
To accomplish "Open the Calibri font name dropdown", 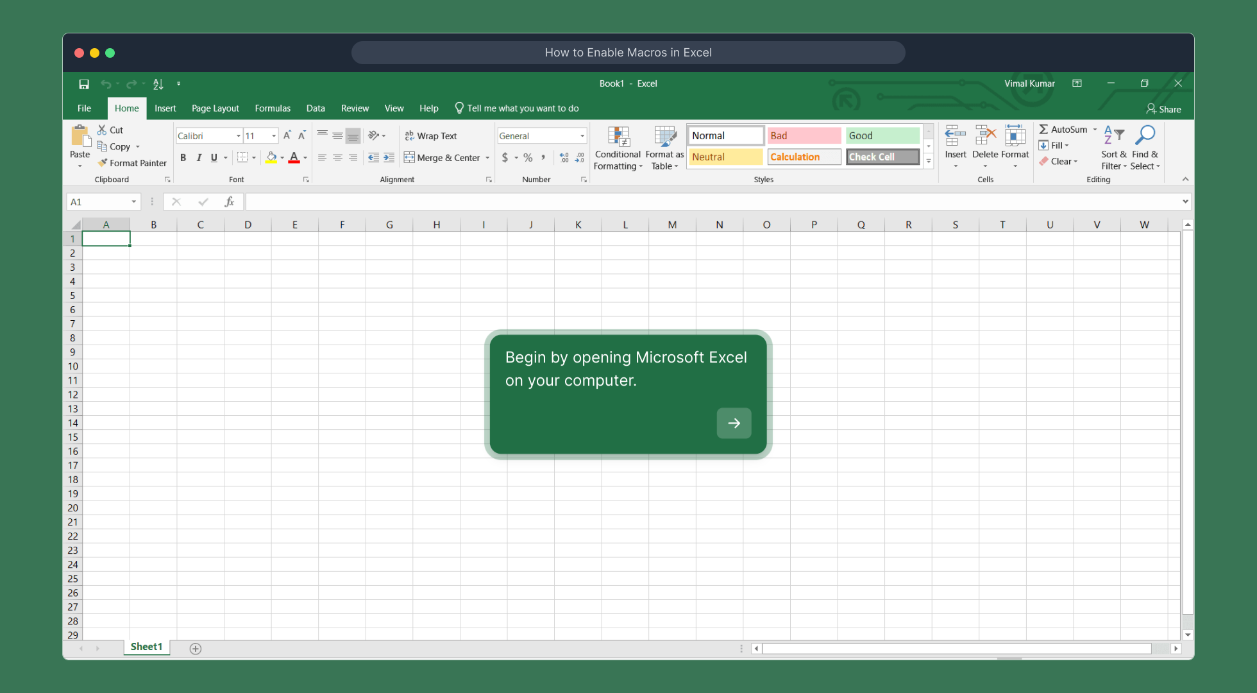I will pyautogui.click(x=239, y=136).
